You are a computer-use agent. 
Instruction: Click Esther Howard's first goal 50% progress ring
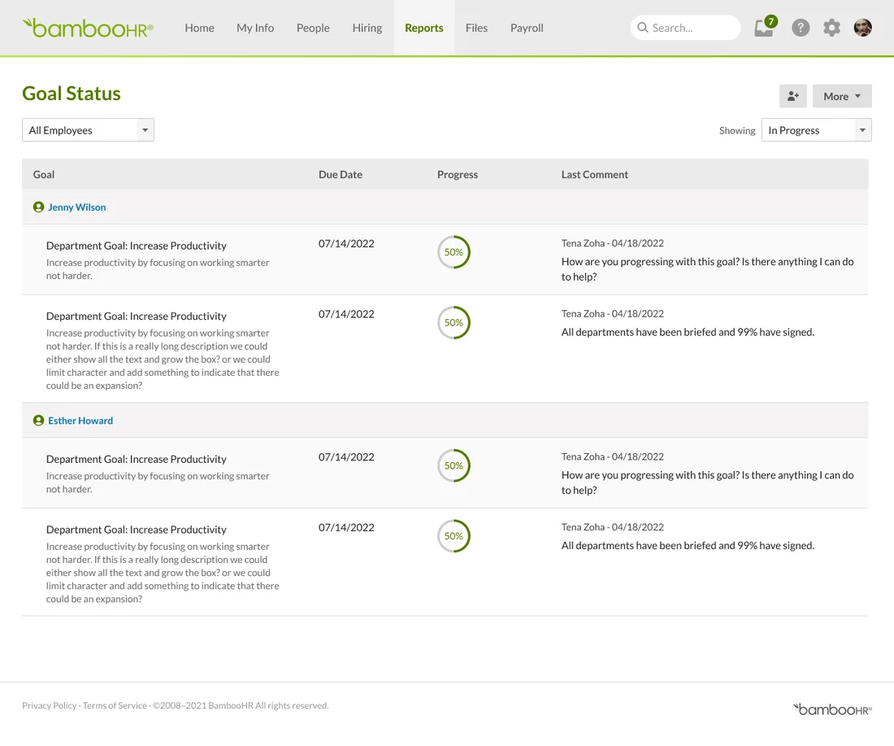coord(454,465)
